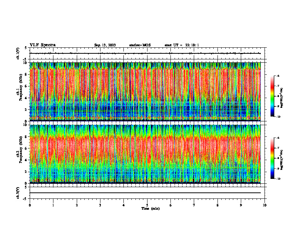298x230 pixels.
Task: Click the ch.2 color bar PSD label
Action: tap(282, 160)
